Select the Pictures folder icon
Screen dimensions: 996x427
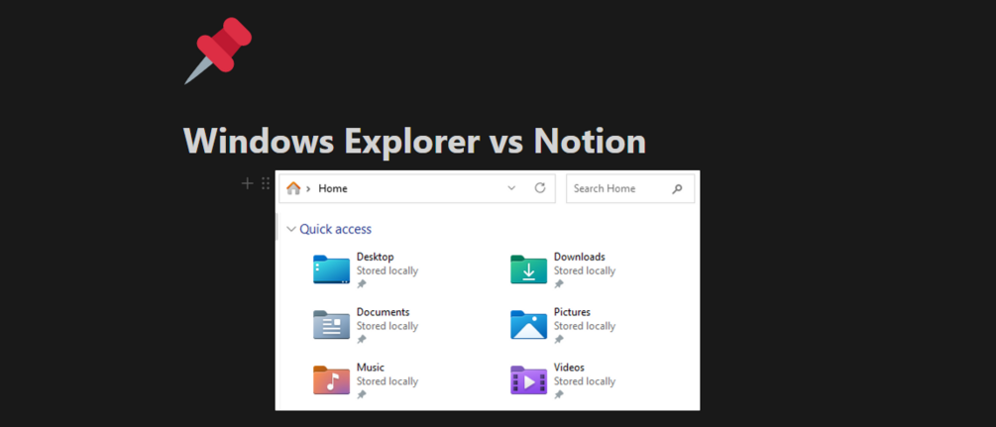pyautogui.click(x=528, y=324)
